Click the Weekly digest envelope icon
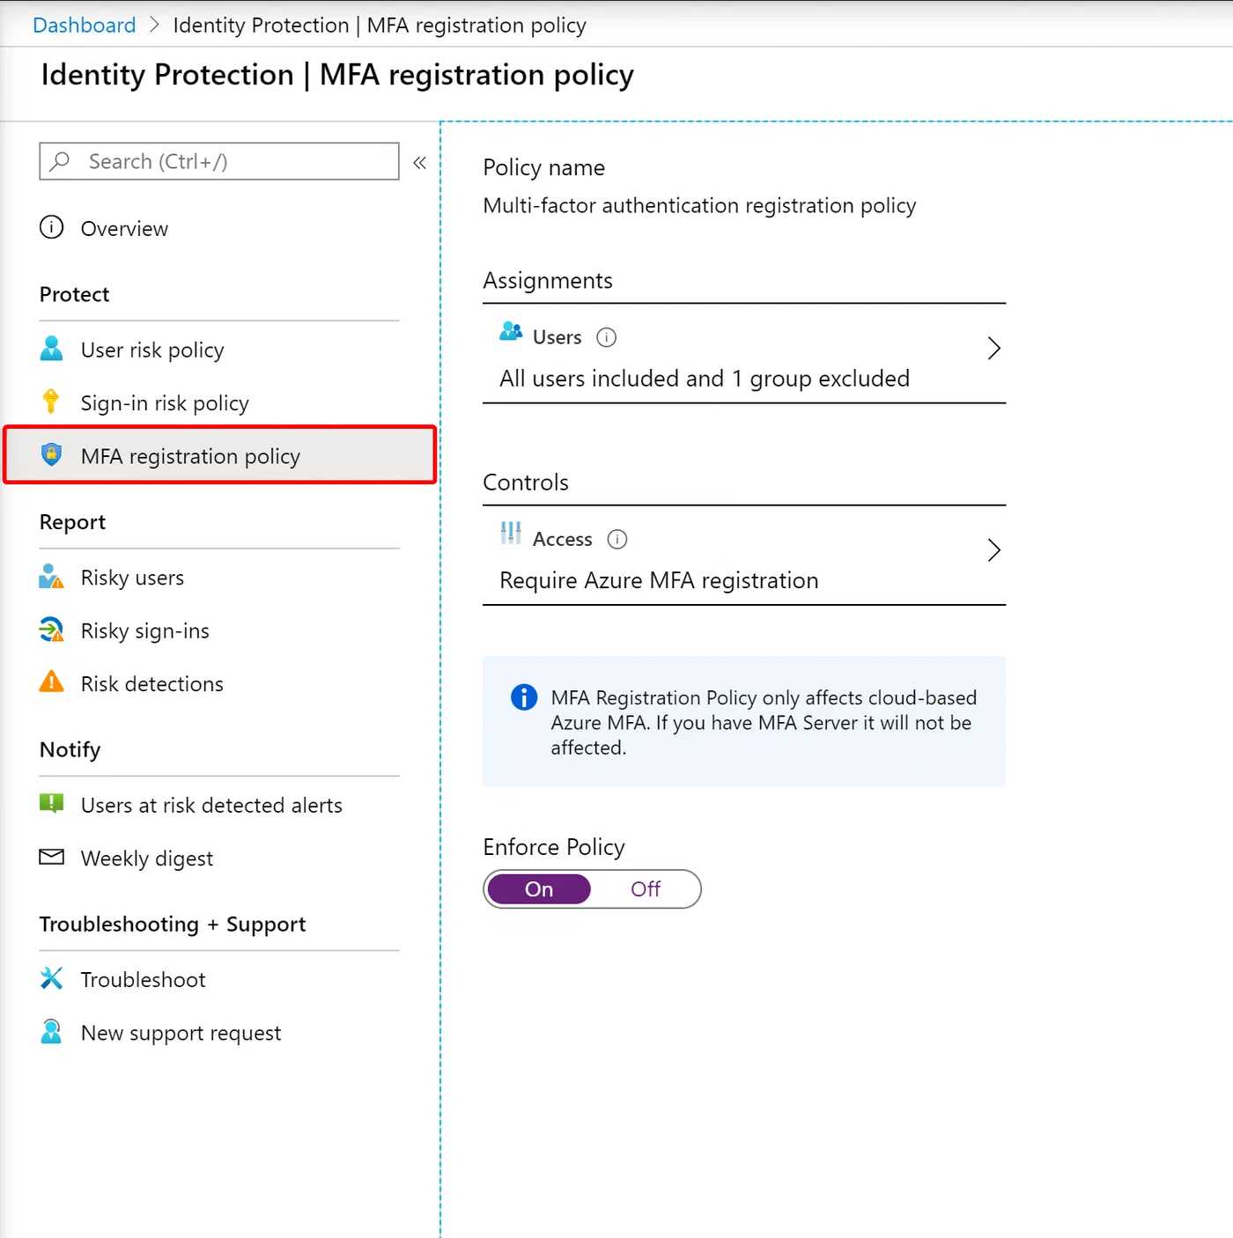Viewport: 1233px width, 1238px height. coord(52,857)
